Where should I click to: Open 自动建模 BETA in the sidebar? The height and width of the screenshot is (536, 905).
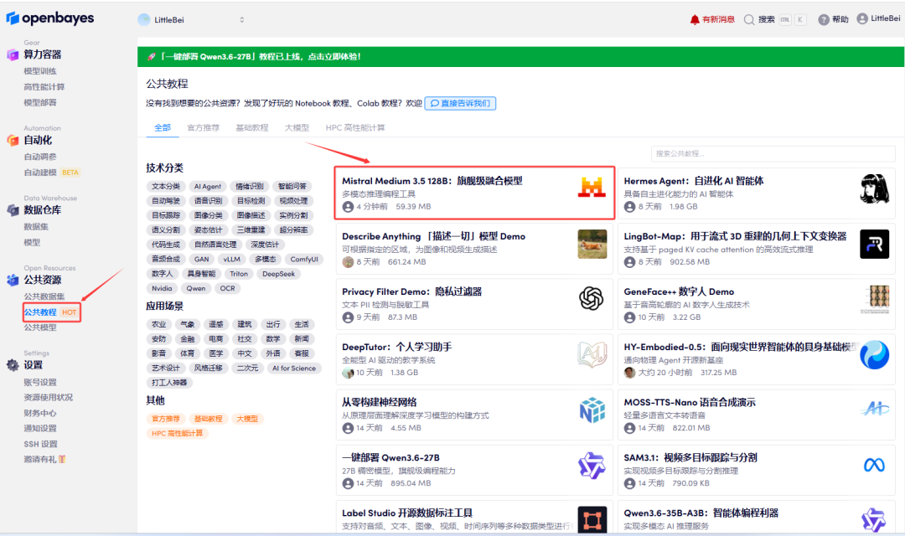click(x=51, y=172)
